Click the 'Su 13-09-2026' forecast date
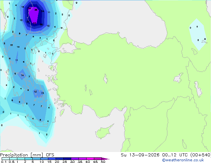Screen dimensions: 211x163 pyautogui.click(x=140, y=155)
